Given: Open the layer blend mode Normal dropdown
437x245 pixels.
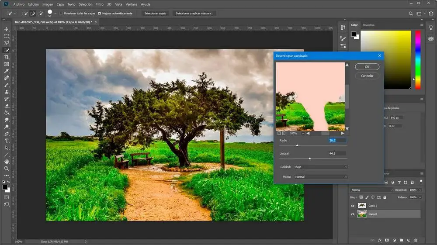Looking at the screenshot, I should point(371,190).
